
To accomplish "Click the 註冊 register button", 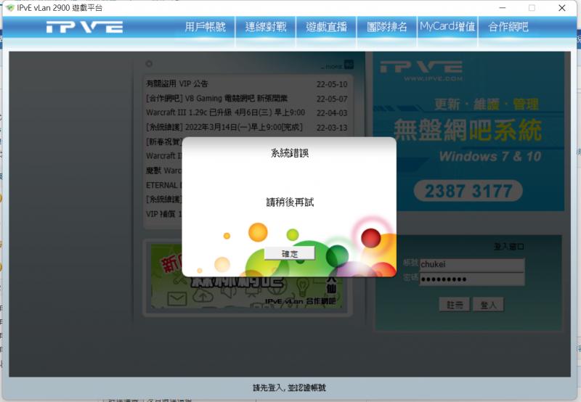I will (x=455, y=305).
